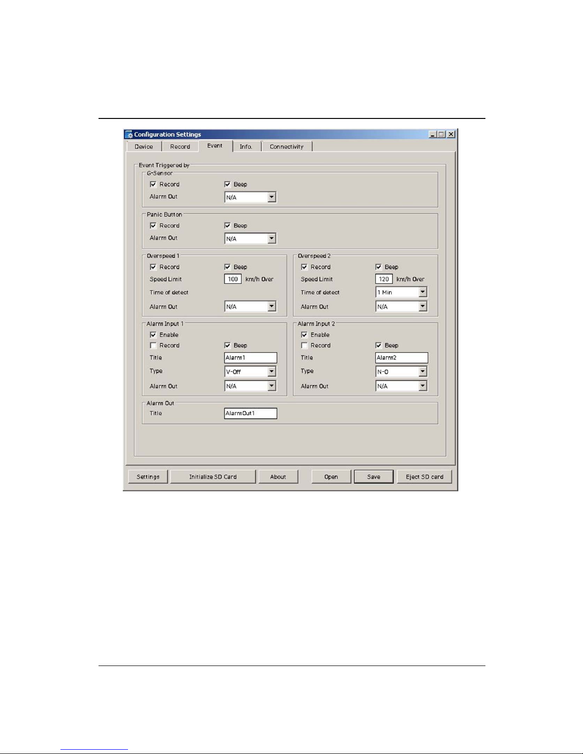Check Alarm Input 2 Record checkbox

coord(304,345)
